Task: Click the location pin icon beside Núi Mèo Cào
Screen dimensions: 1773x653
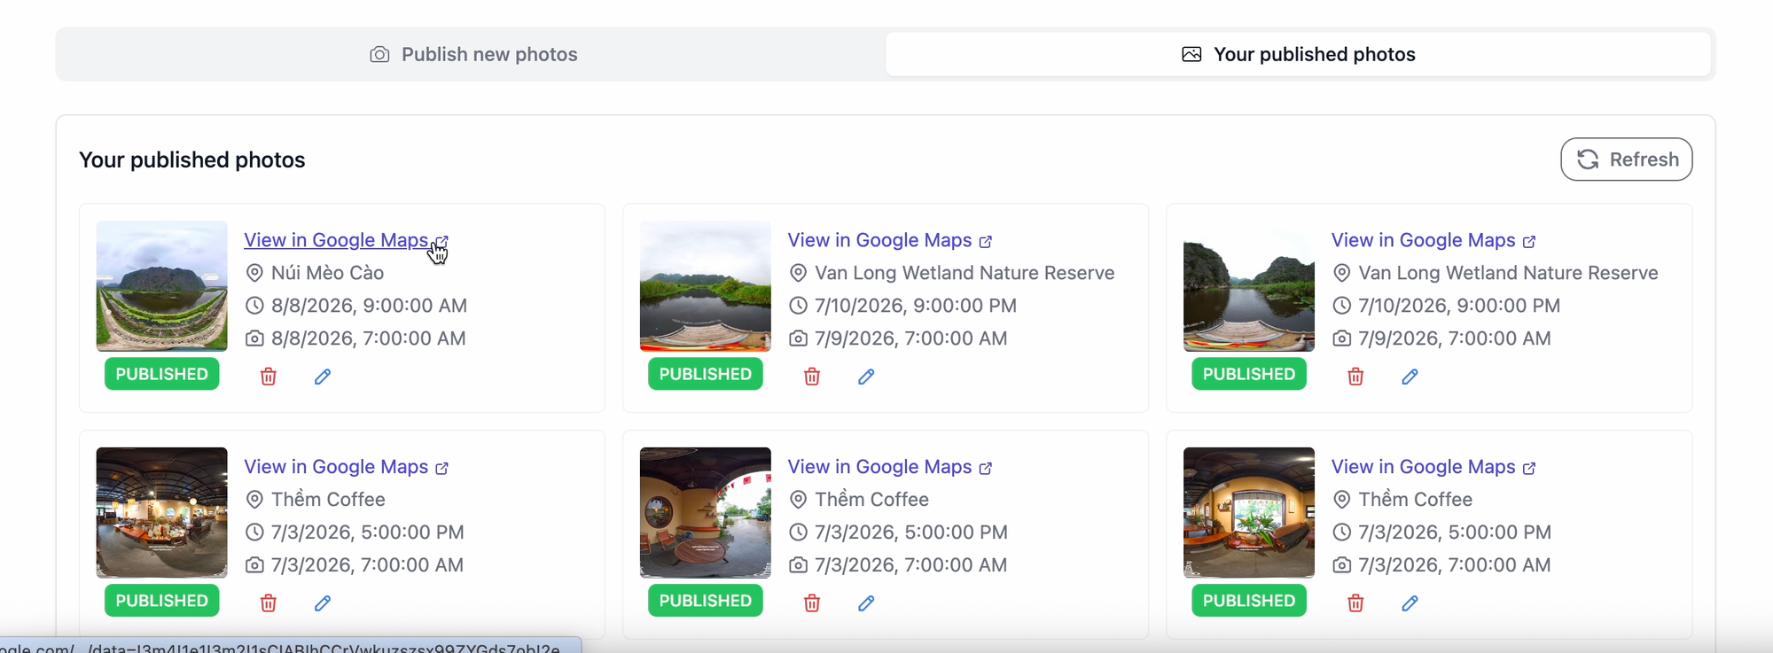Action: [x=254, y=273]
